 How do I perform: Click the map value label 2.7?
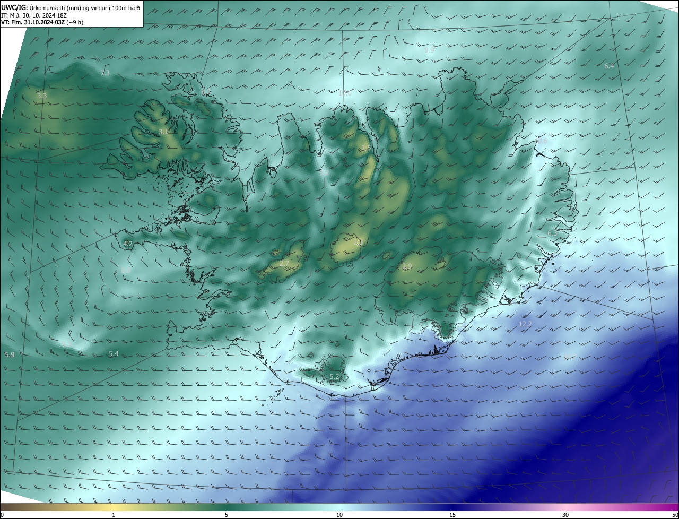[284, 263]
